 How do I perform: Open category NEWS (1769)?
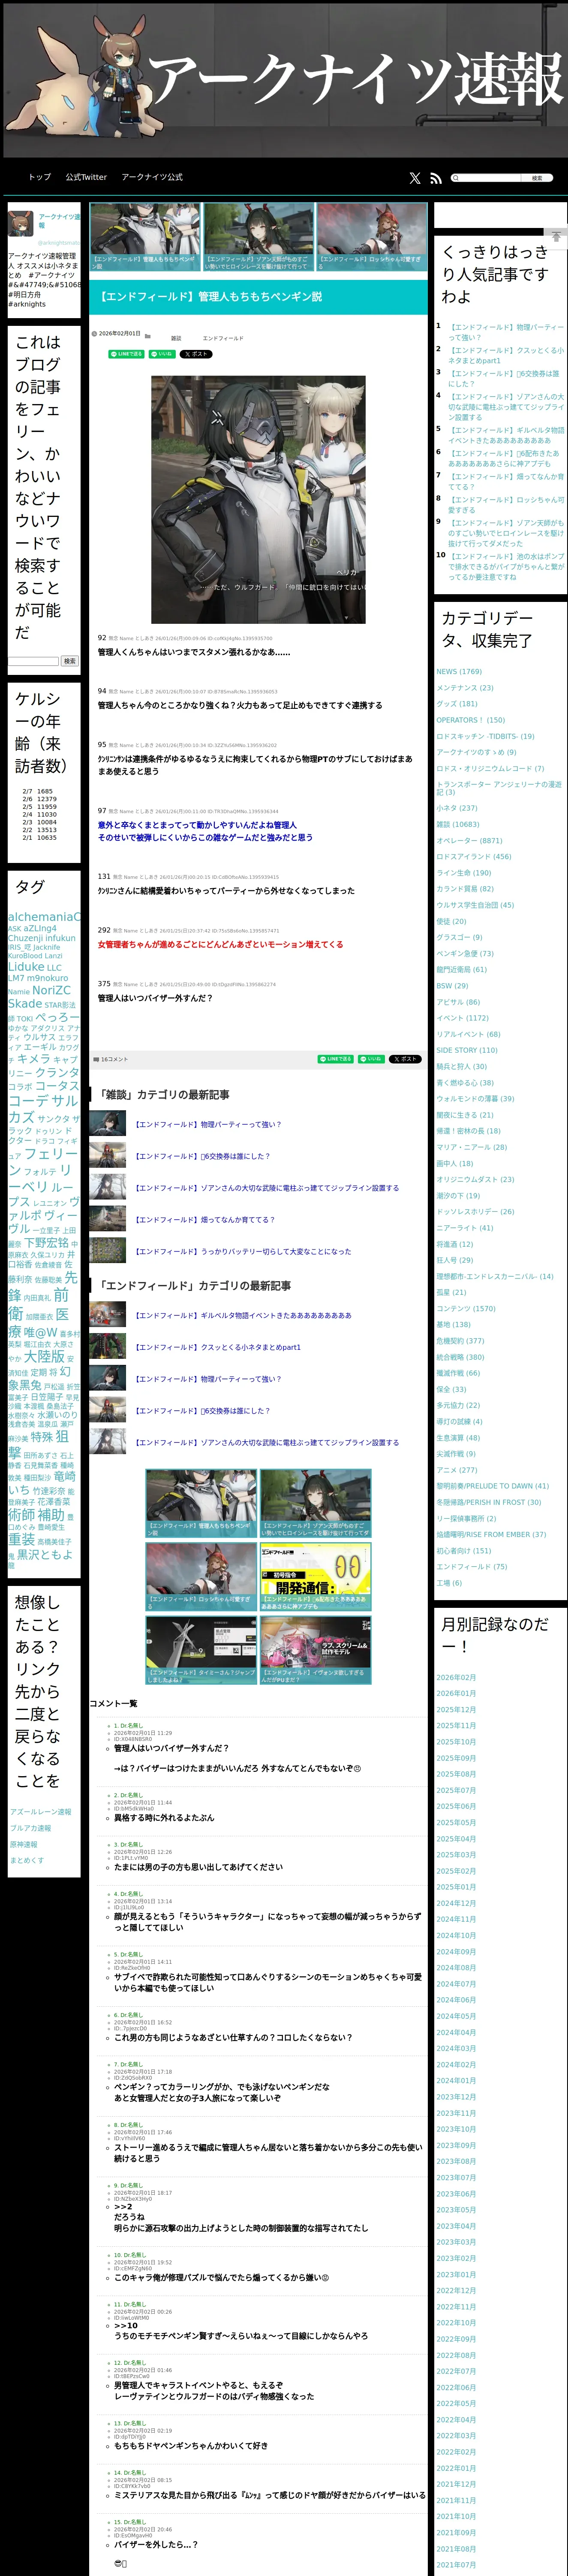pos(458,671)
